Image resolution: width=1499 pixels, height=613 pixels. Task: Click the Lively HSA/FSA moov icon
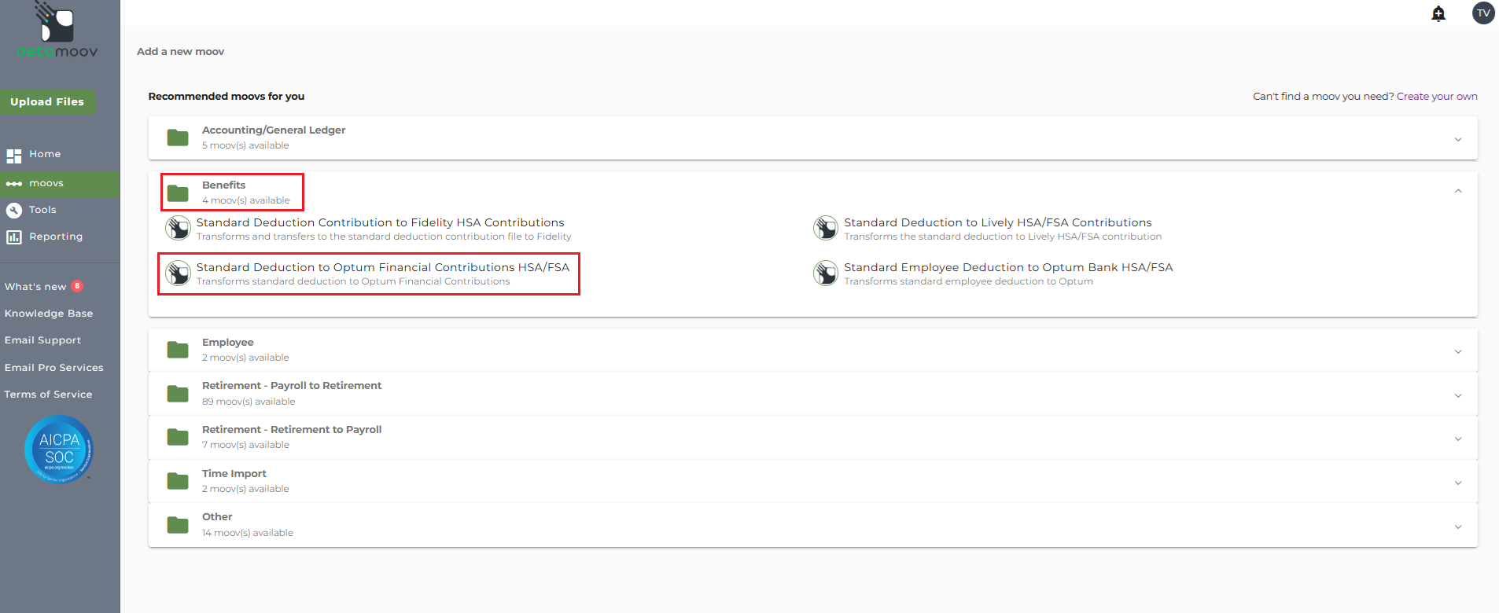[826, 228]
